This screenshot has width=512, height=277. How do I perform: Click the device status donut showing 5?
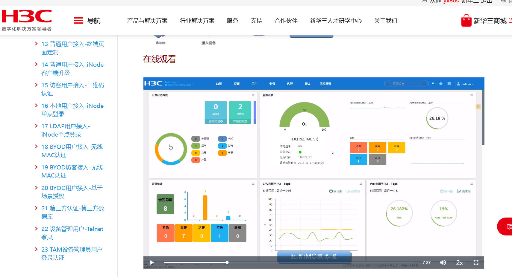[x=171, y=149]
